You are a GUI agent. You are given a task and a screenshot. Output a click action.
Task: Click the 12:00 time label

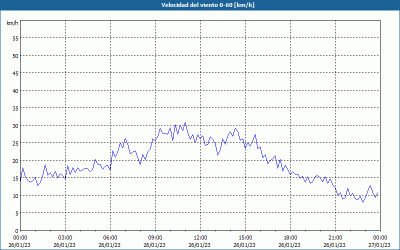[200, 238]
